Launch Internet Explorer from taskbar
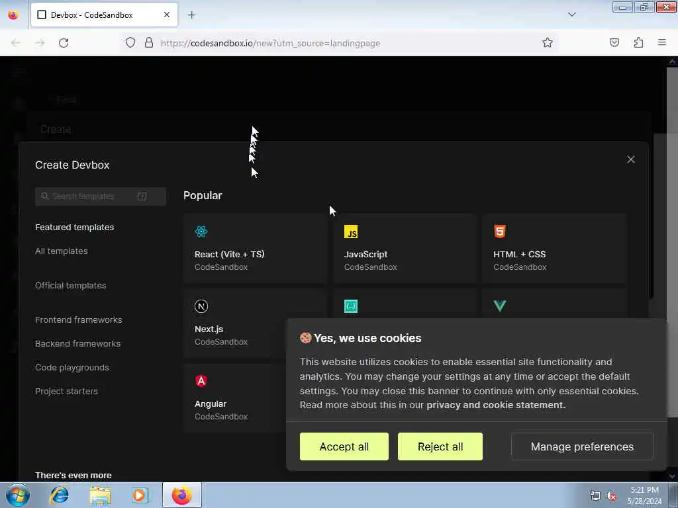Screen dimensions: 678x508 click(59, 495)
